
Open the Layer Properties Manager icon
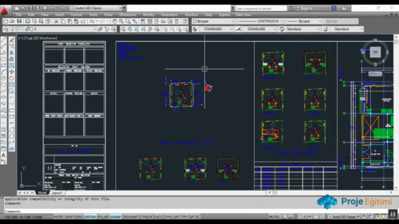tap(6, 29)
